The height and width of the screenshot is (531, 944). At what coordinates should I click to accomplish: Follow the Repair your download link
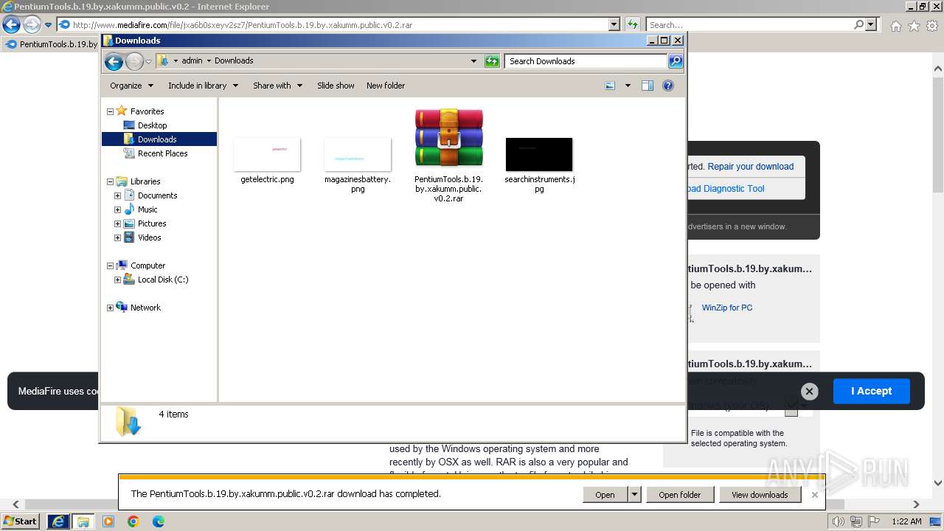(751, 167)
